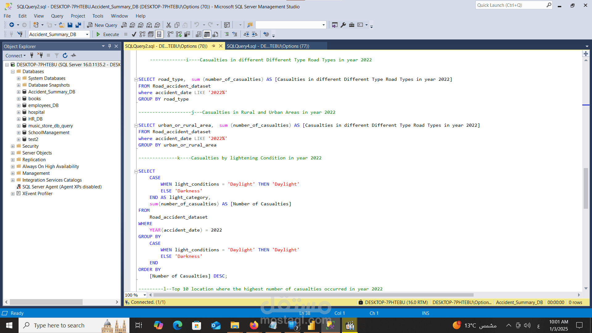Disconnect server in Object Explorer
The height and width of the screenshot is (333, 592).
40,55
